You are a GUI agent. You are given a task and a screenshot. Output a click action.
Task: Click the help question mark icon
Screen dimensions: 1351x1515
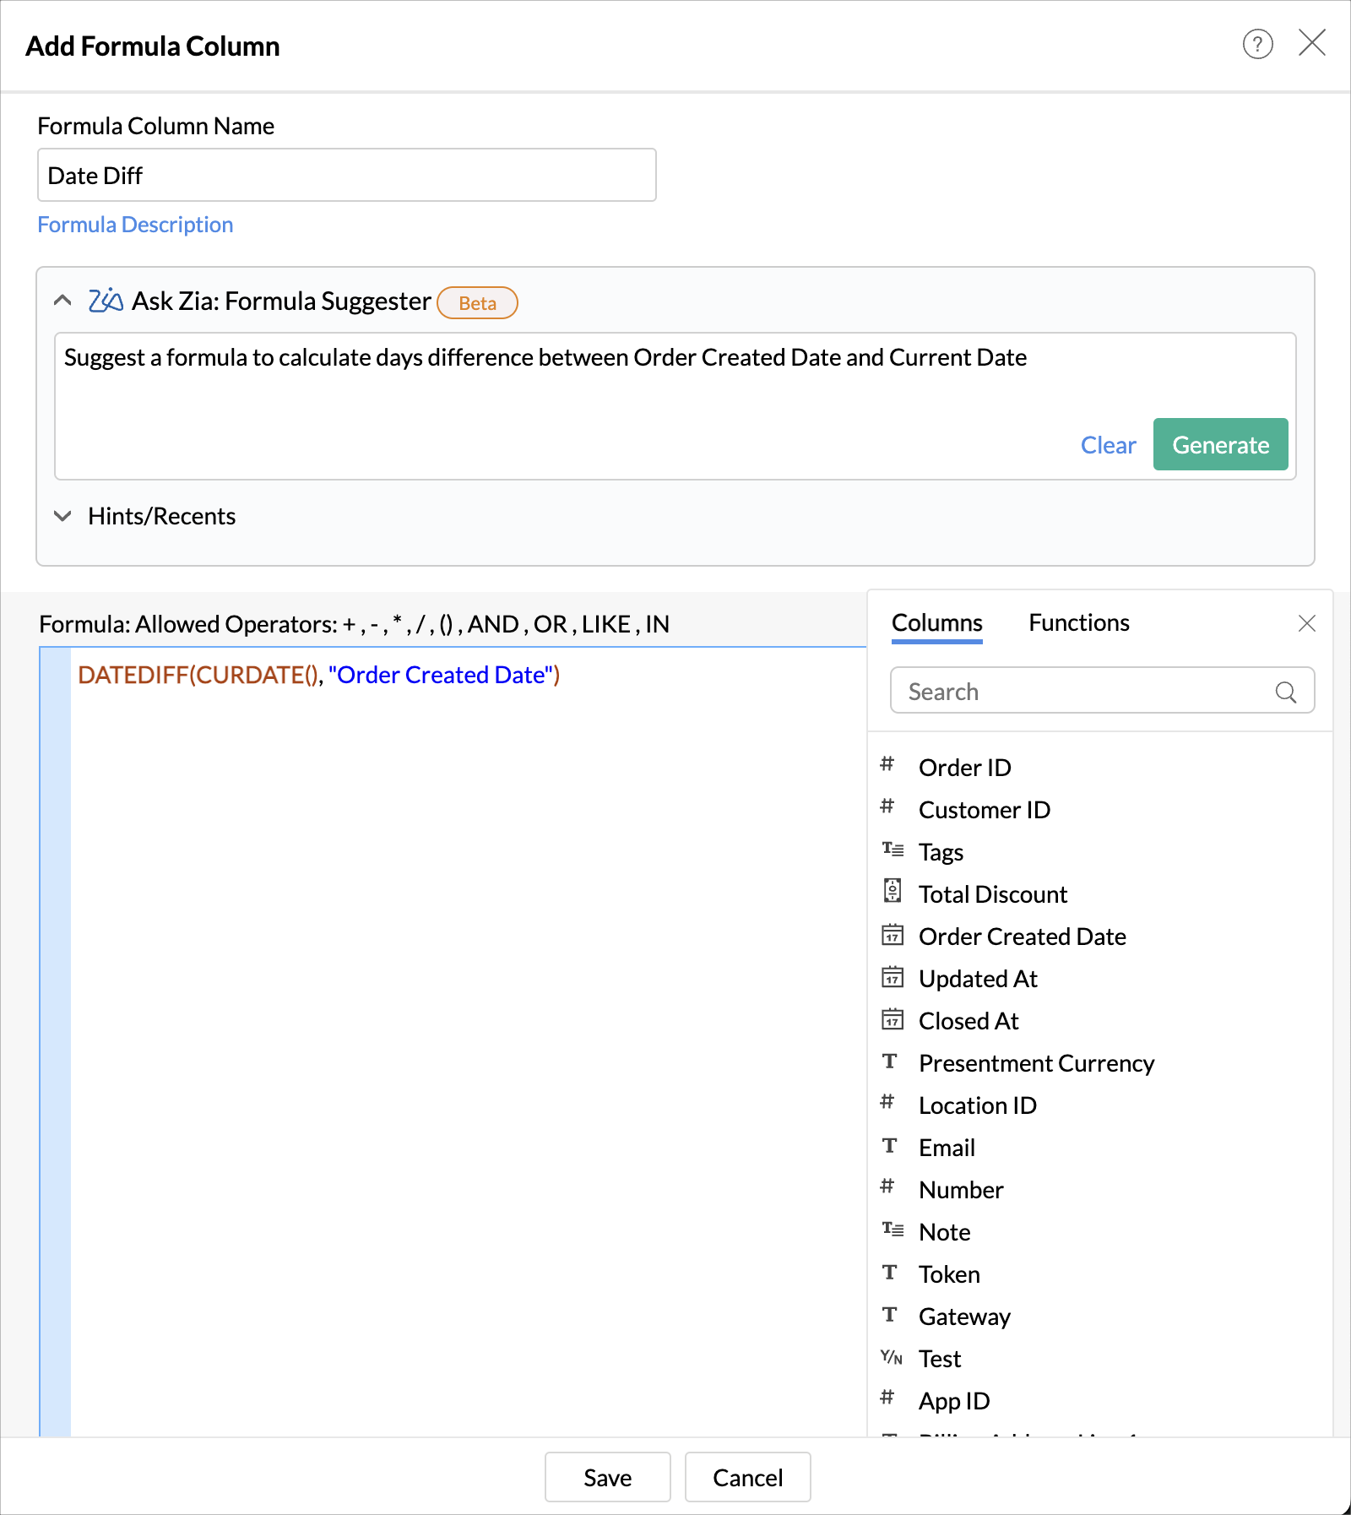(1257, 44)
